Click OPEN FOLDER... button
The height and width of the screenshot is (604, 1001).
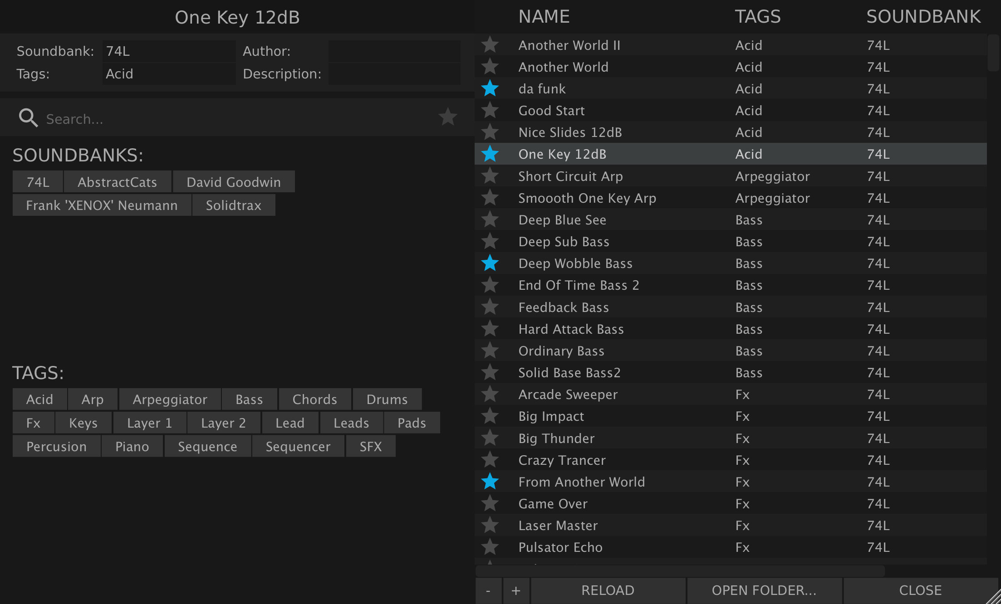[764, 590]
